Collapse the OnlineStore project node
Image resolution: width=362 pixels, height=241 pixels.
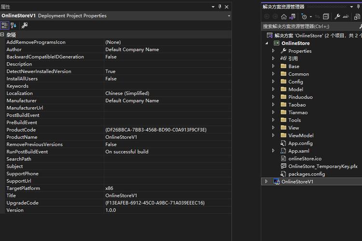[266, 43]
